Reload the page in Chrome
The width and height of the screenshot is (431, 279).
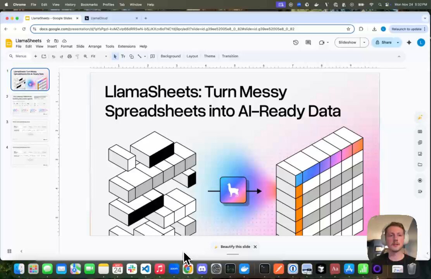(24, 29)
